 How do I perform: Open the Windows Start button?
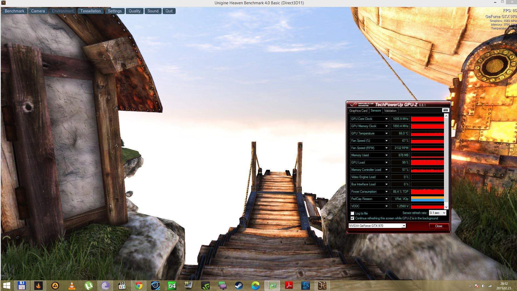(x=6, y=286)
